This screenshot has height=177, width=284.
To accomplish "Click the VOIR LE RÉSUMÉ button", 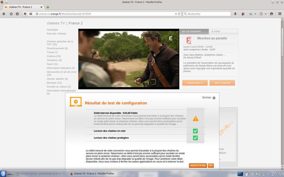I will 222,83.
